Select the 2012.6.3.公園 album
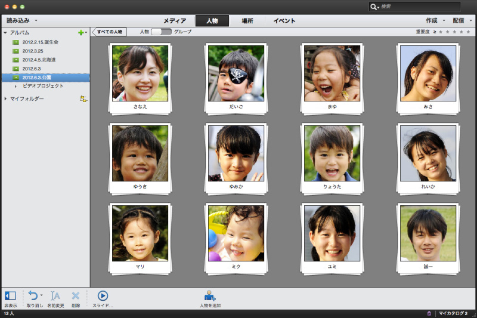 [46, 78]
